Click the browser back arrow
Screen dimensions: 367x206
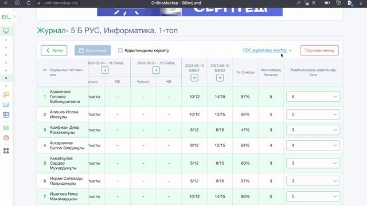(x=6, y=3)
